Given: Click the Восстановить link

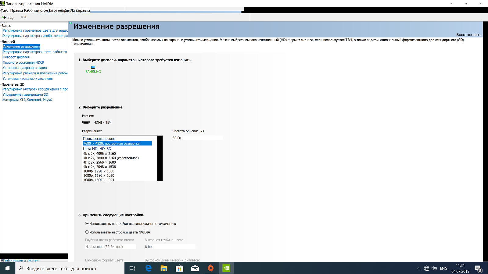Looking at the screenshot, I should tap(469, 35).
